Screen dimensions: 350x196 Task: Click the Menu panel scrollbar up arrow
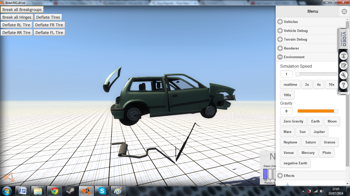(x=348, y=19)
